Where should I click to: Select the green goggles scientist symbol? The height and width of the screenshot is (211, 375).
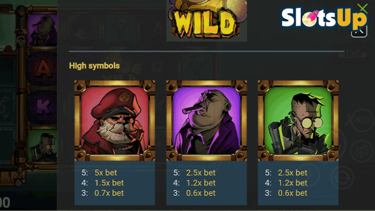click(298, 121)
